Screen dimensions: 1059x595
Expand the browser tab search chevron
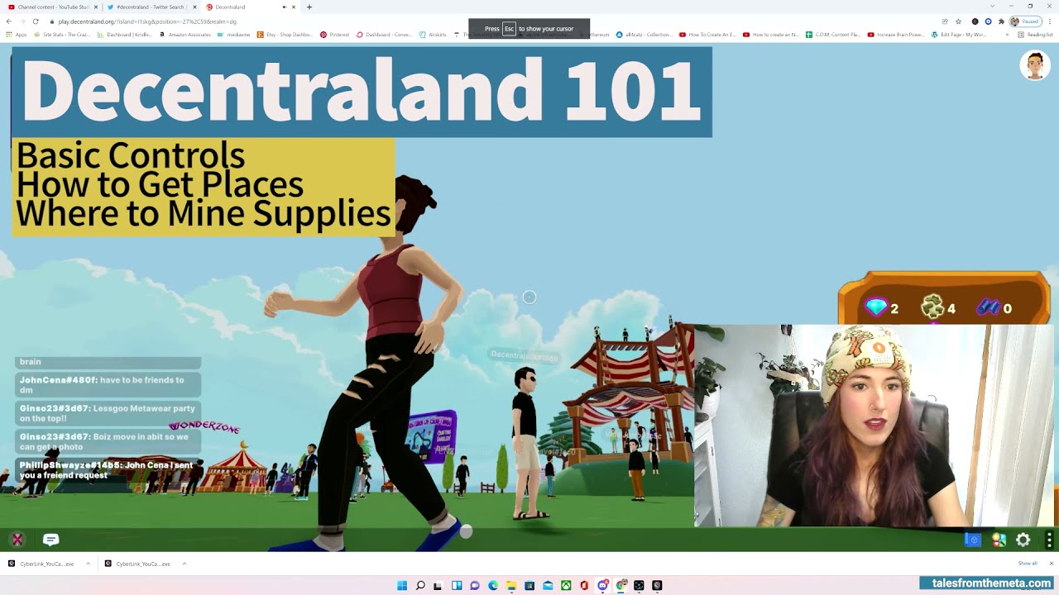point(992,7)
